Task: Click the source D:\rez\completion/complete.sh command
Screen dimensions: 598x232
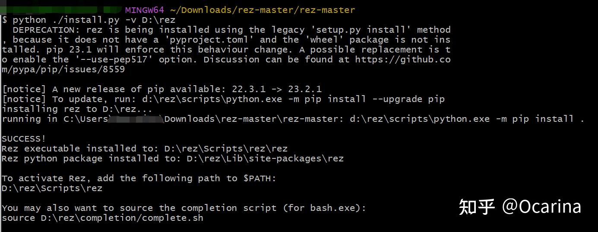Action: coord(102,218)
